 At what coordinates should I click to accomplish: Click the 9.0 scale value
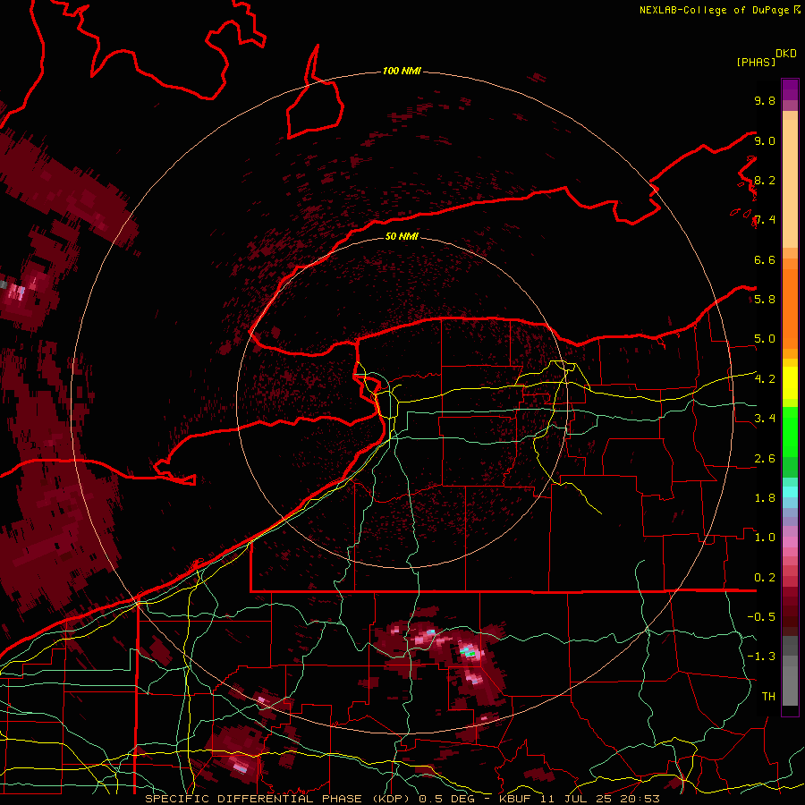(x=765, y=140)
